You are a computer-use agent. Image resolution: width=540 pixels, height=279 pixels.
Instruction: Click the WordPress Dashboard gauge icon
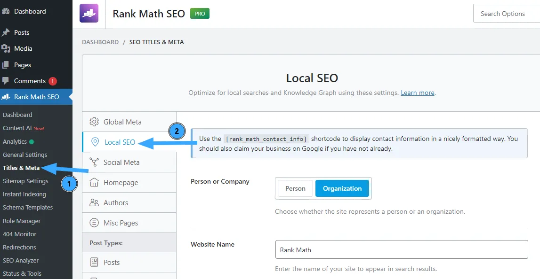tap(6, 11)
